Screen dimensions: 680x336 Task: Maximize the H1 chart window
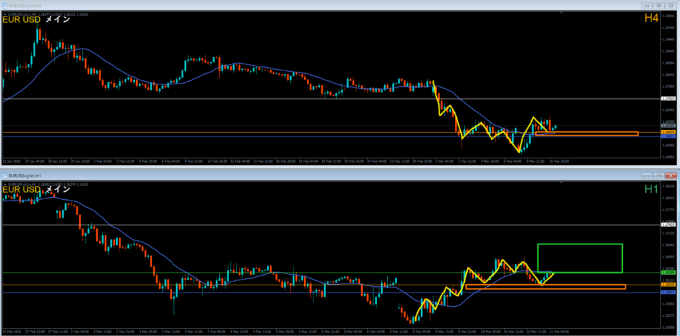pyautogui.click(x=659, y=175)
